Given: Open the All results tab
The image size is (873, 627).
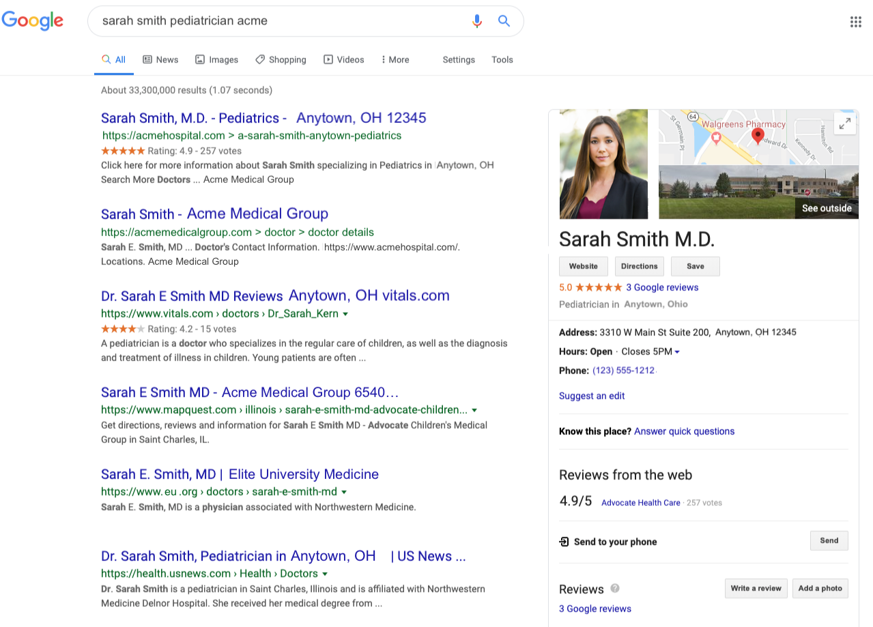Looking at the screenshot, I should click(113, 60).
